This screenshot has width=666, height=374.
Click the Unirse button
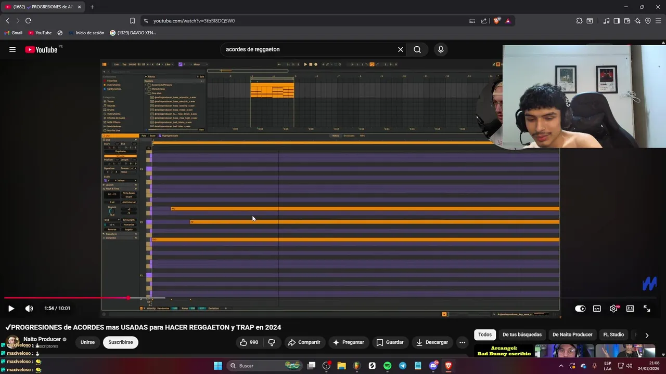click(x=87, y=342)
